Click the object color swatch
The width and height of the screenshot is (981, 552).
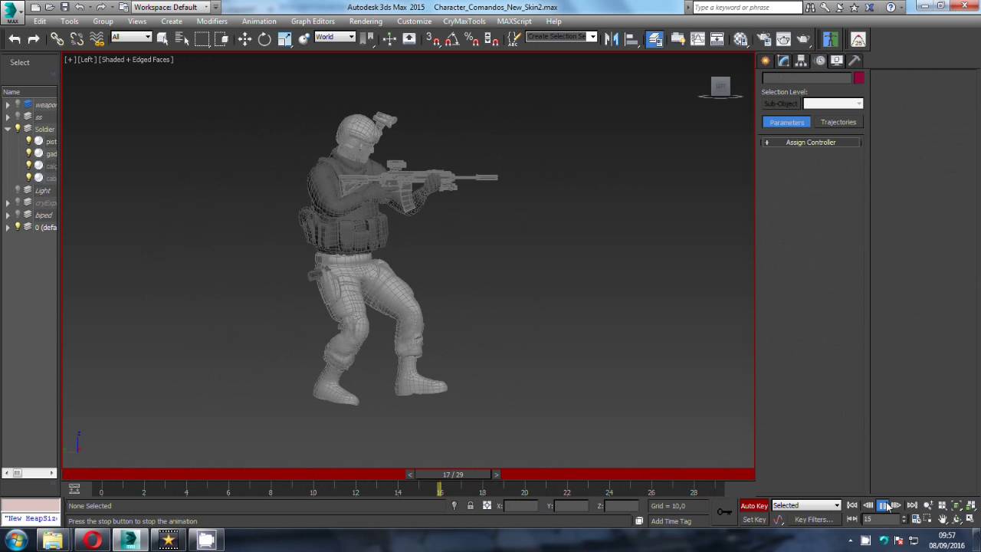click(859, 78)
